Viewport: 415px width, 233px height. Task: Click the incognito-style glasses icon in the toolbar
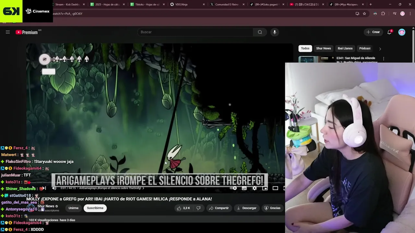click(x=375, y=14)
